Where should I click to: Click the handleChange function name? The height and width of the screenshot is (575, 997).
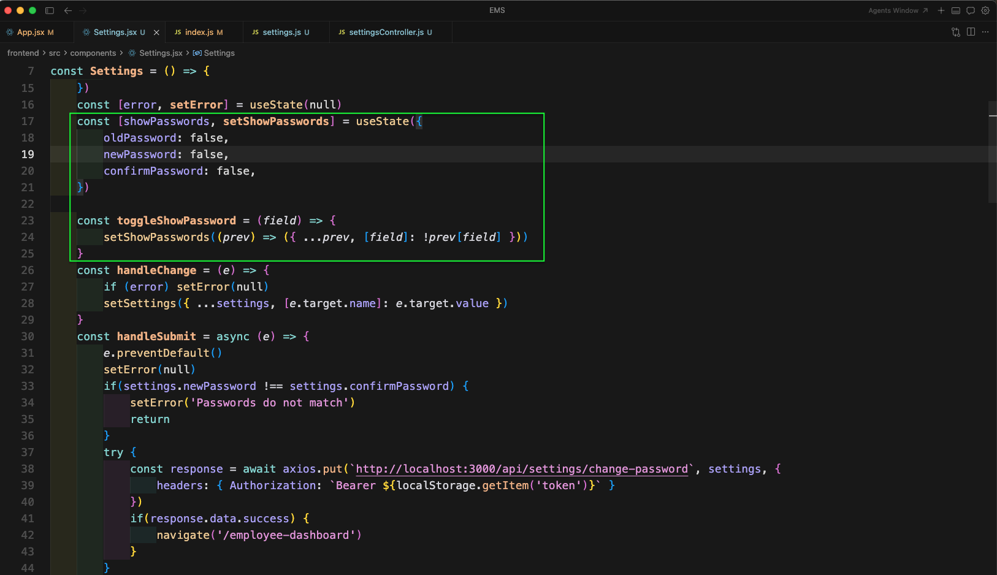click(x=157, y=270)
